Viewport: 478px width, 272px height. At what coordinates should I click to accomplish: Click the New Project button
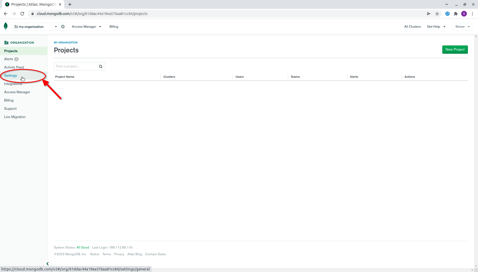455,50
